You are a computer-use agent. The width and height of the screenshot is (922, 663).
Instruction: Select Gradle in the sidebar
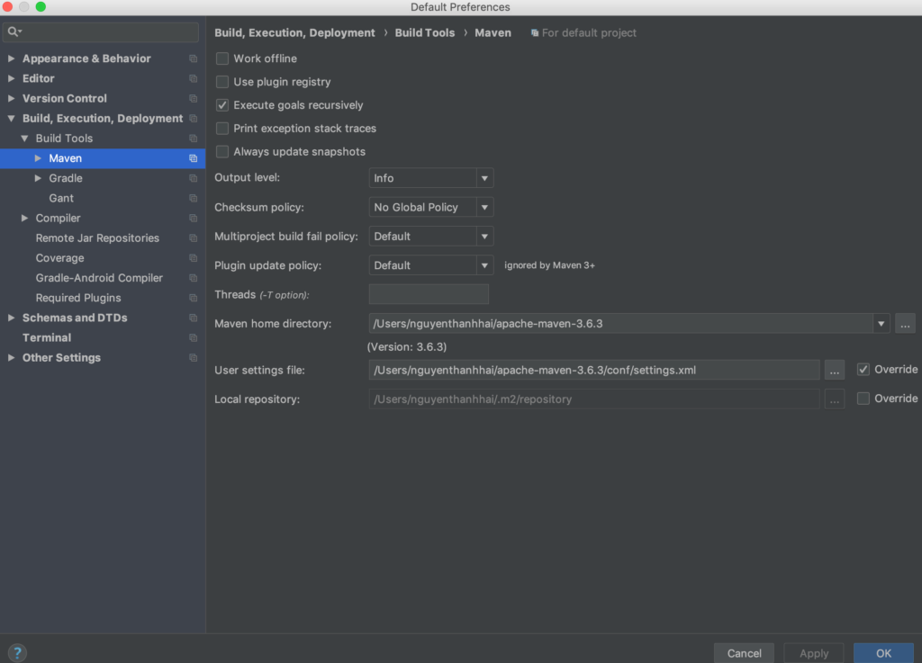click(67, 177)
